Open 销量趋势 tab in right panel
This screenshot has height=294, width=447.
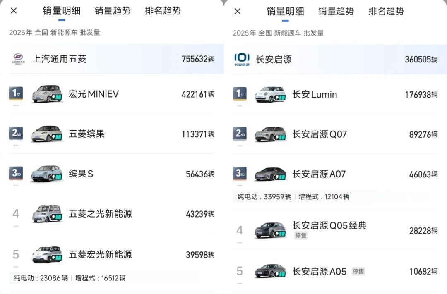coord(336,11)
